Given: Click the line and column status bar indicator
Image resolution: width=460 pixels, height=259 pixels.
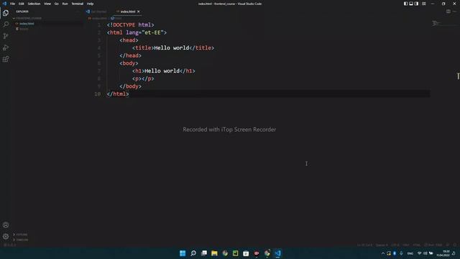Looking at the screenshot, I should [364, 245].
